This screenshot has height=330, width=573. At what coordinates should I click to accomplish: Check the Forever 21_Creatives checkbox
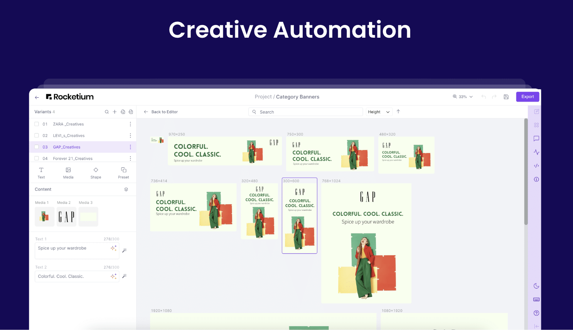[37, 158]
